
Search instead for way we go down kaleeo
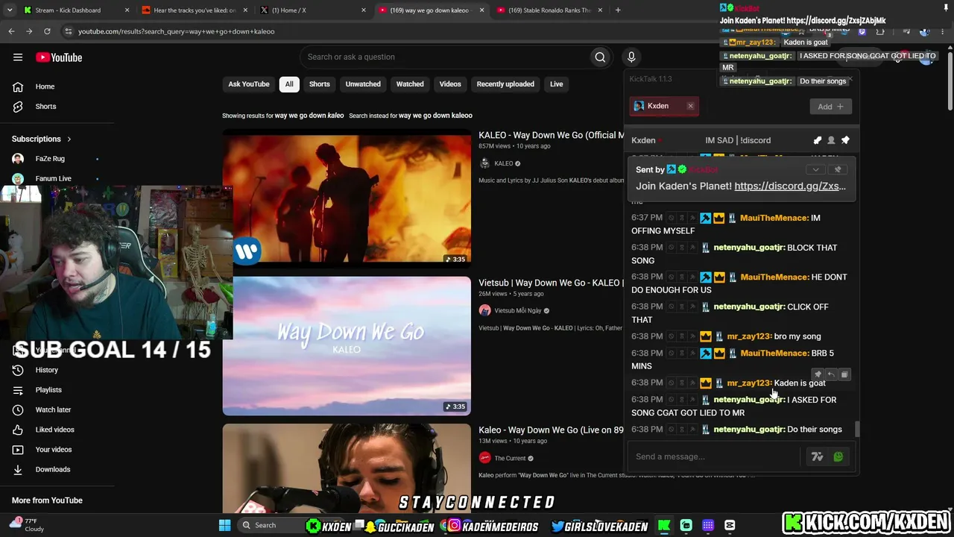[435, 116]
